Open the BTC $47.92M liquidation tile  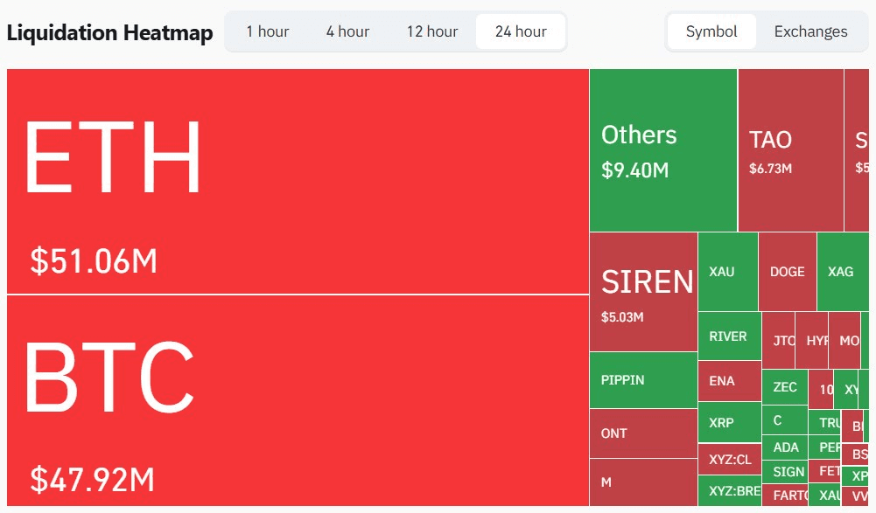click(298, 400)
